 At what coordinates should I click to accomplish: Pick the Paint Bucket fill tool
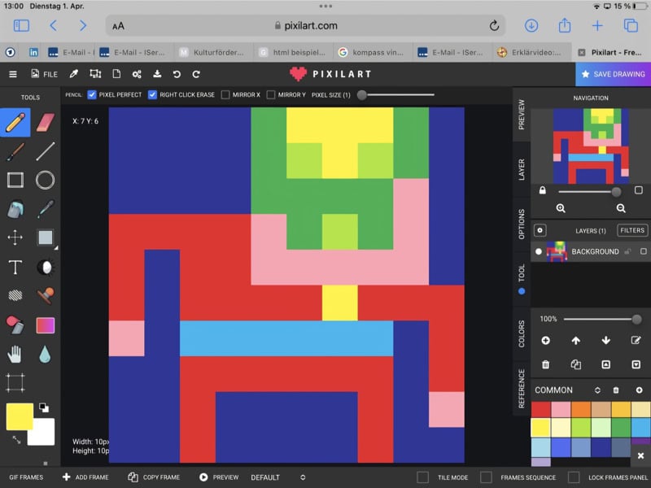15,209
